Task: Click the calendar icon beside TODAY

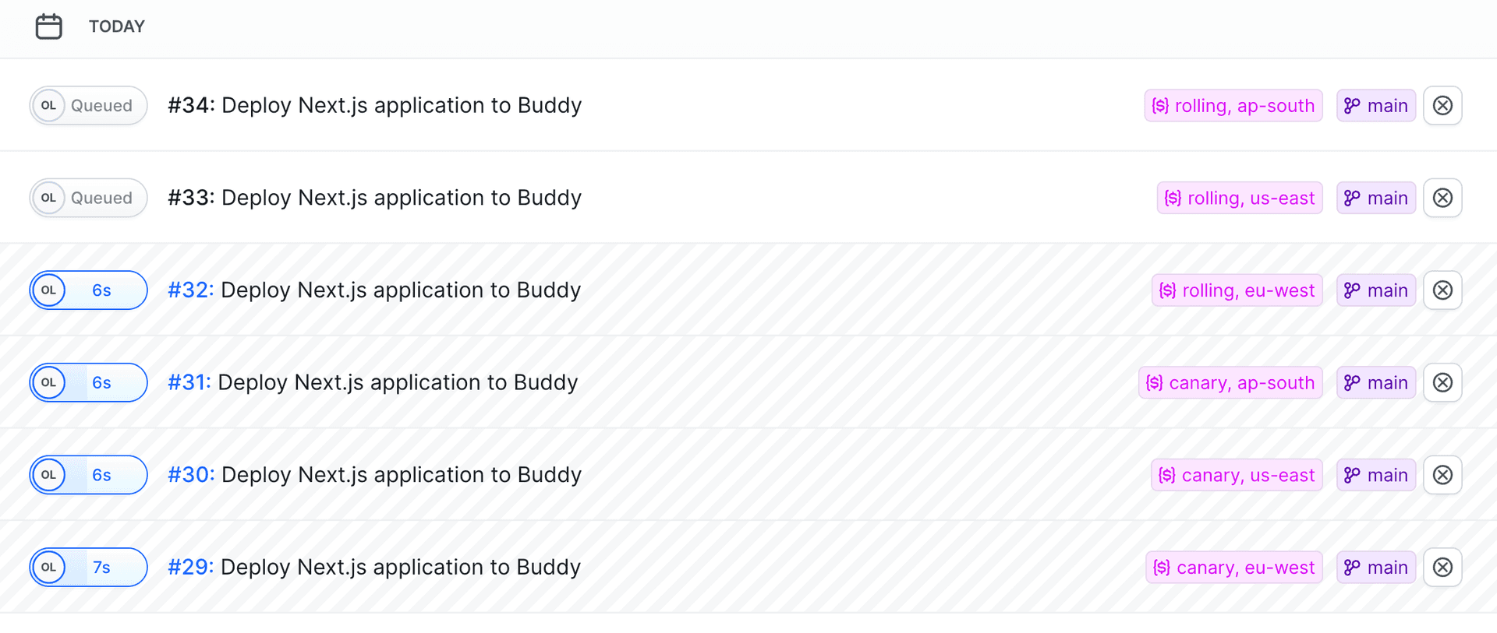Action: 48,26
